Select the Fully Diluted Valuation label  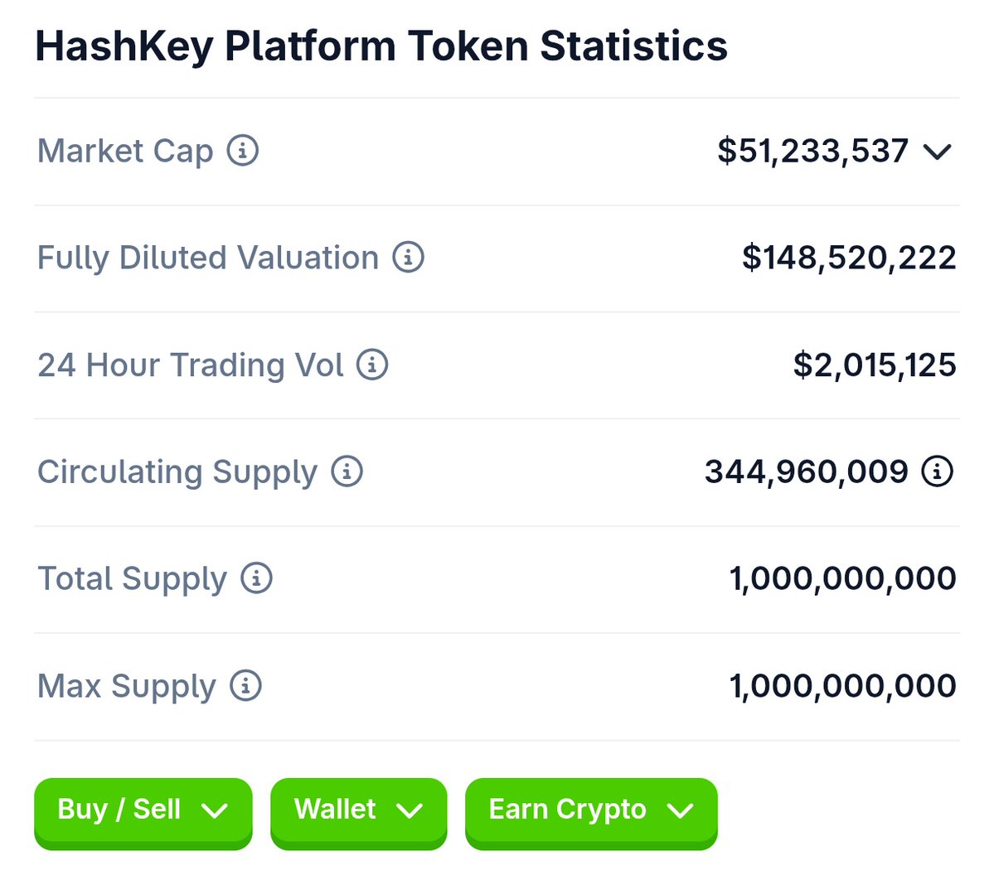[x=208, y=258]
